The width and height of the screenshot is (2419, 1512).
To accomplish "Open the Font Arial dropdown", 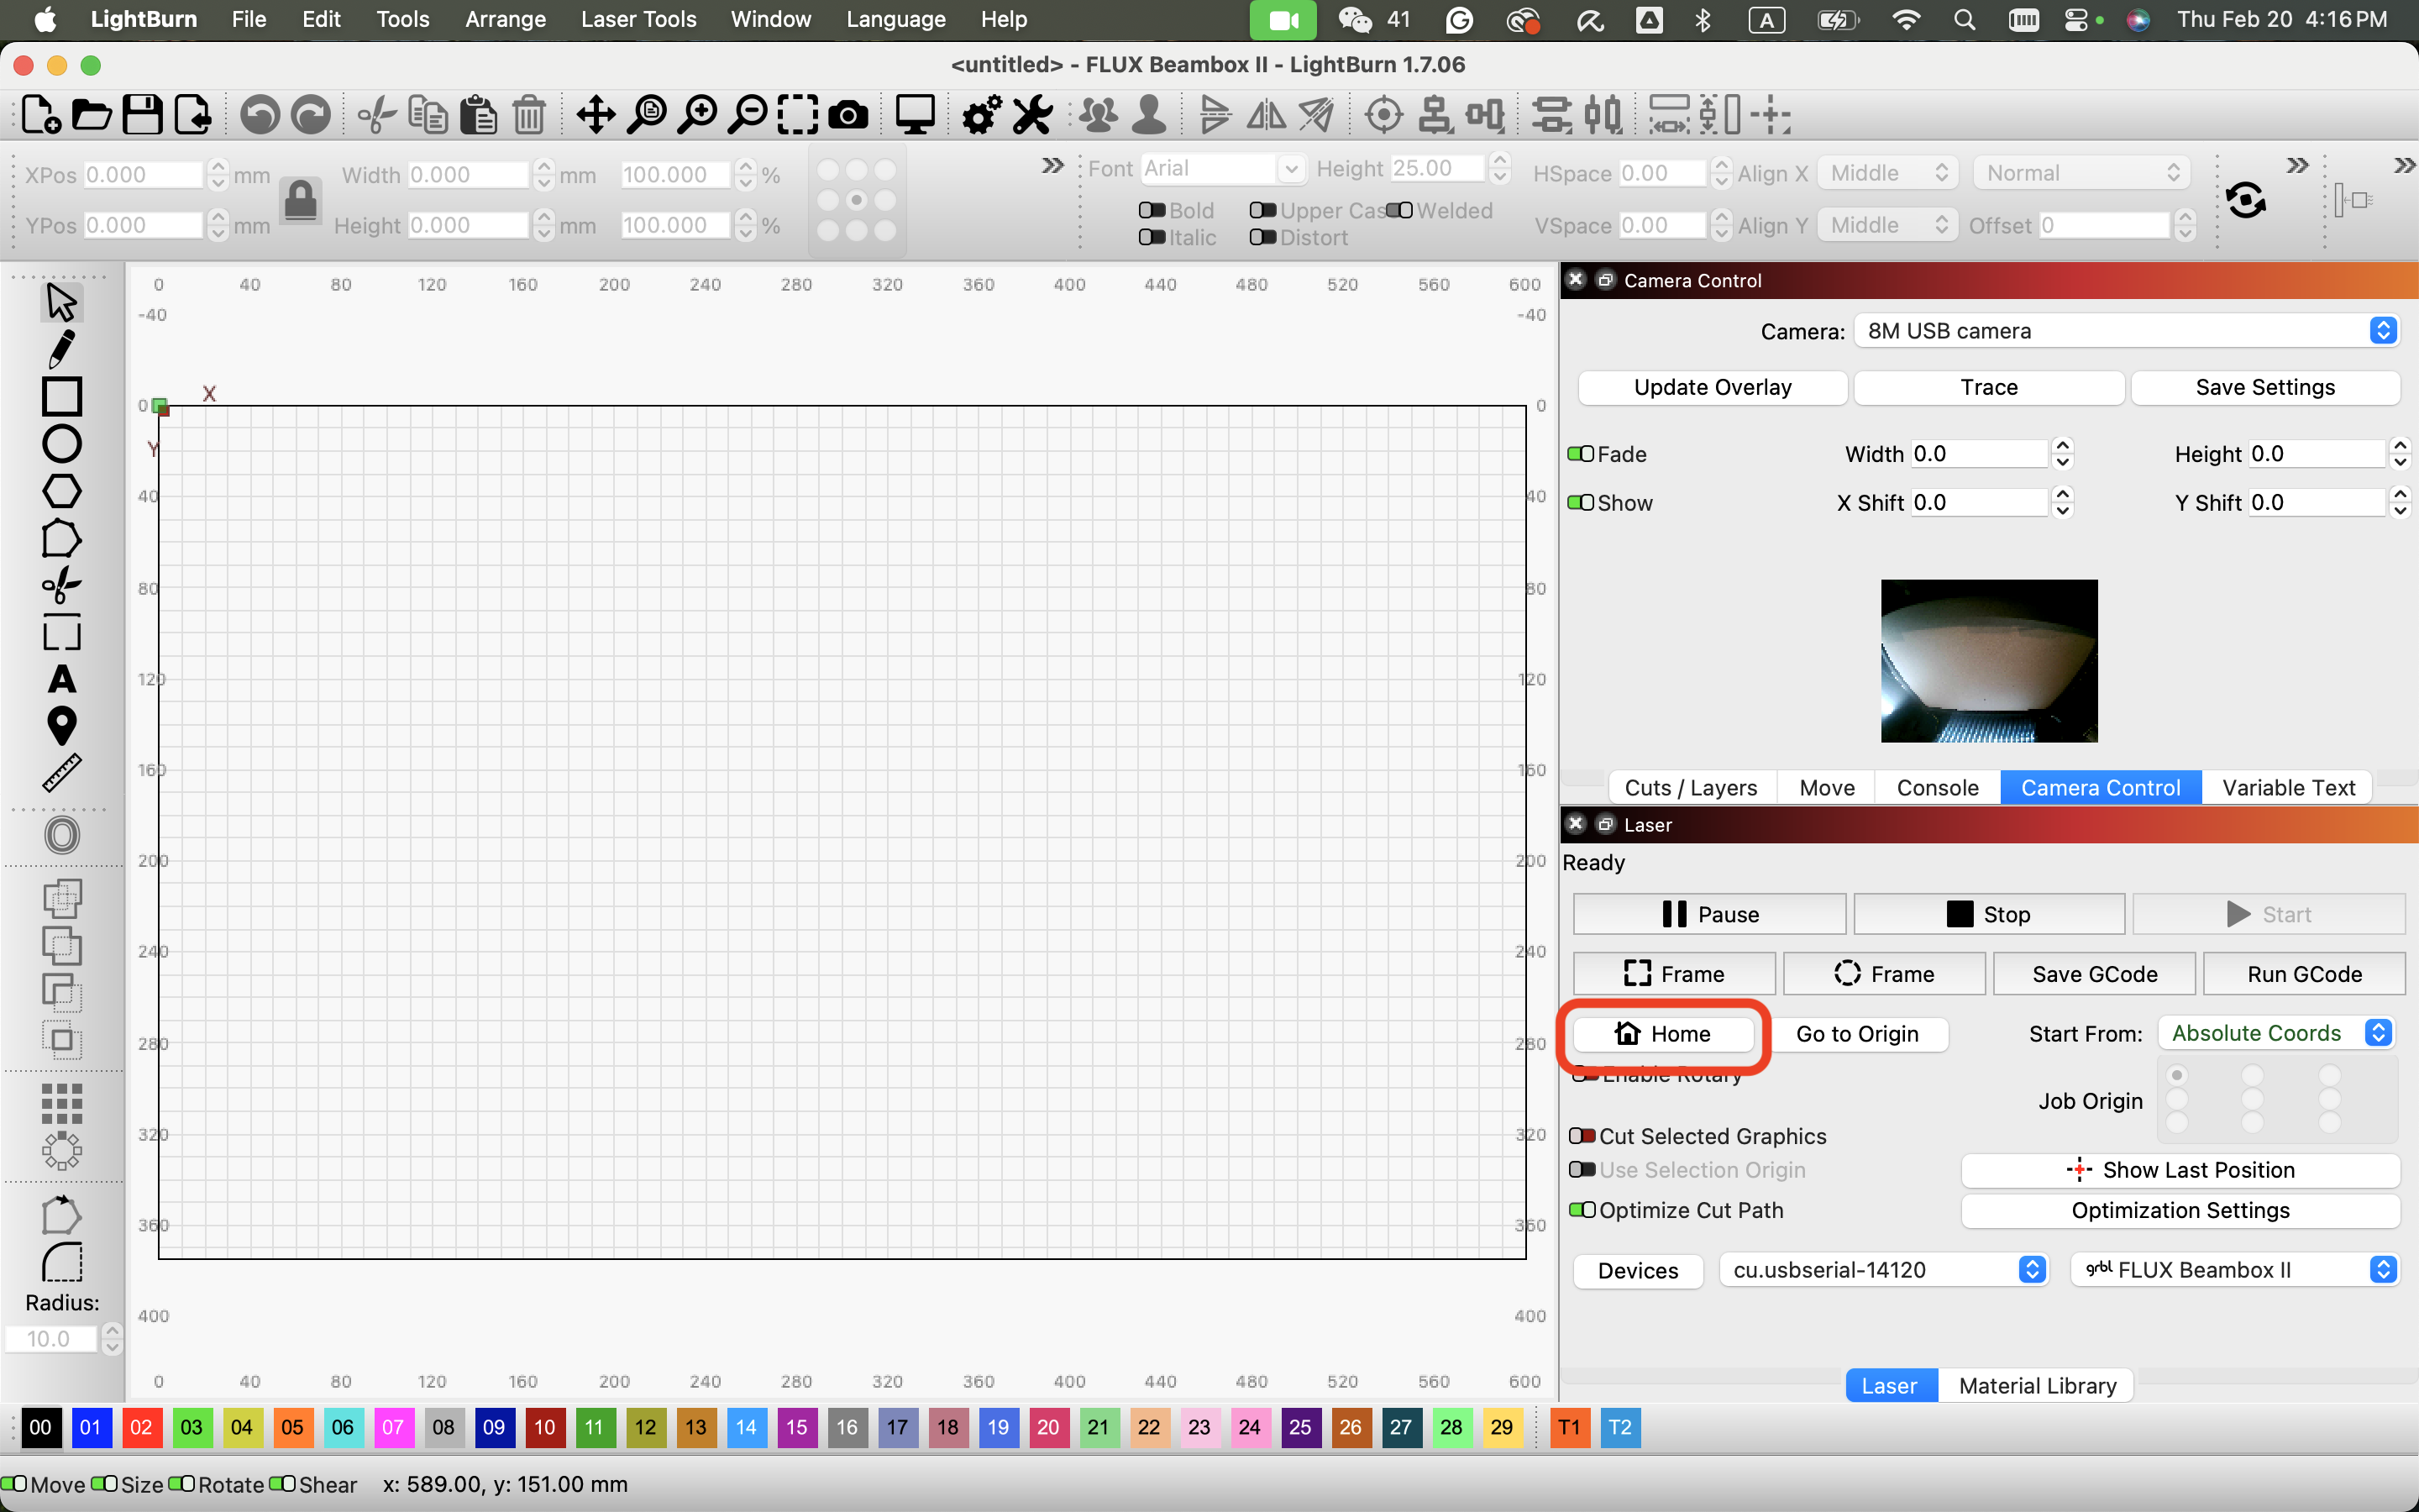I will 1222,168.
